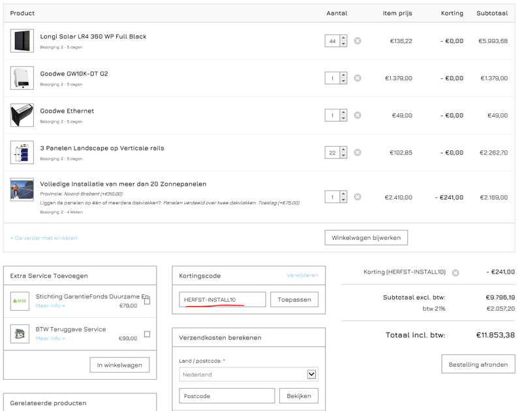This screenshot has width=522, height=411.
Task: Delete Goodwe Ethernet from cart
Action: pos(358,115)
